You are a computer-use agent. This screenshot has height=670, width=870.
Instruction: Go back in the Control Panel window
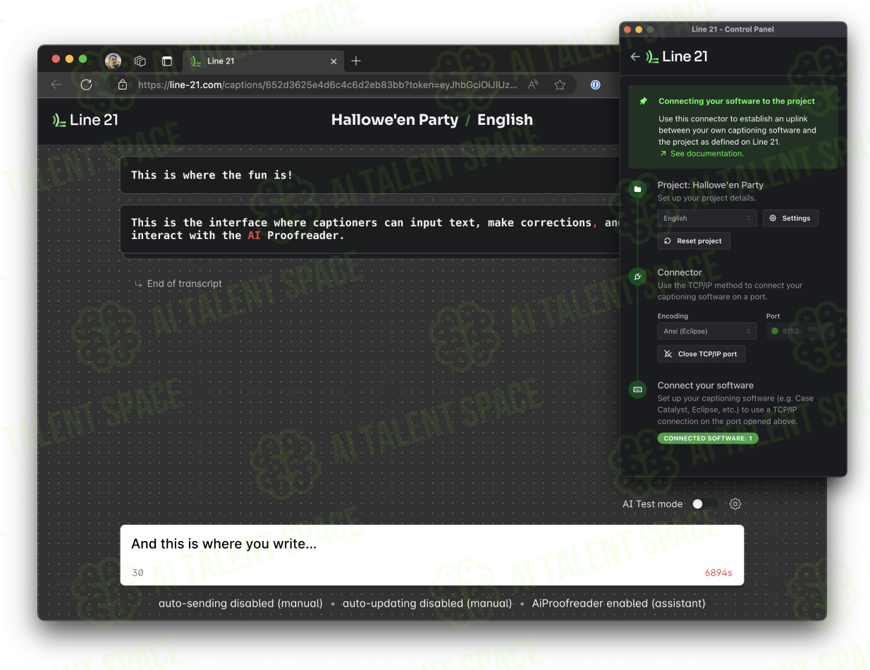tap(635, 56)
